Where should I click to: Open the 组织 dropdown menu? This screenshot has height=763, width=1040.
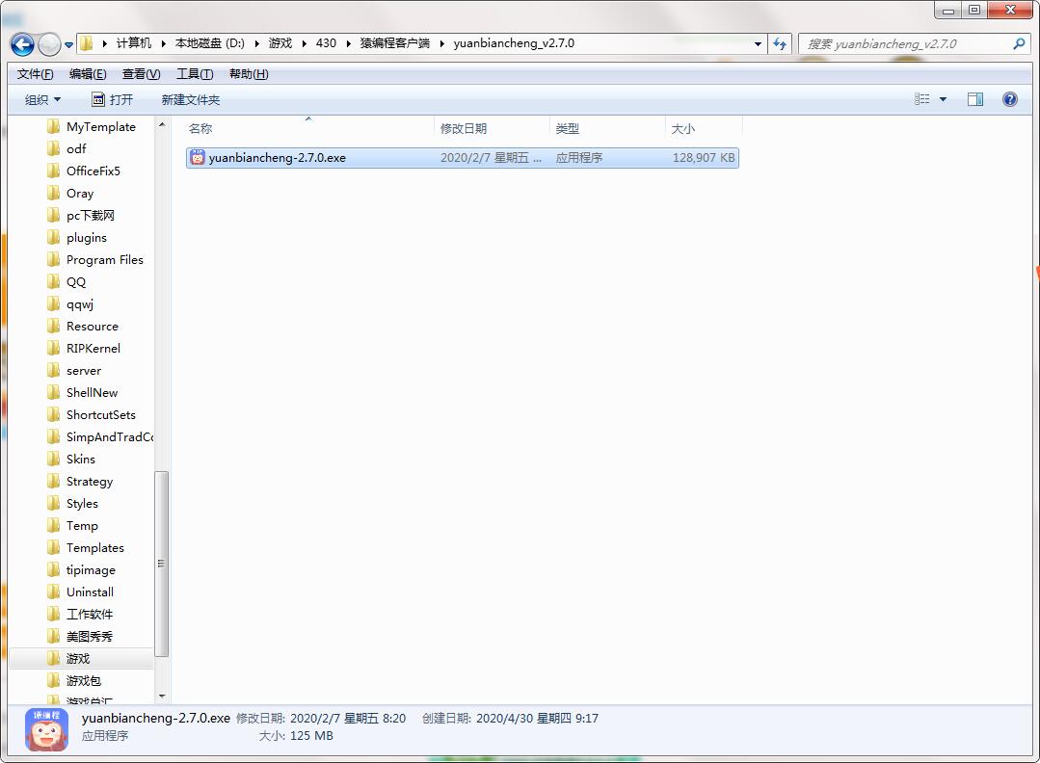point(42,99)
